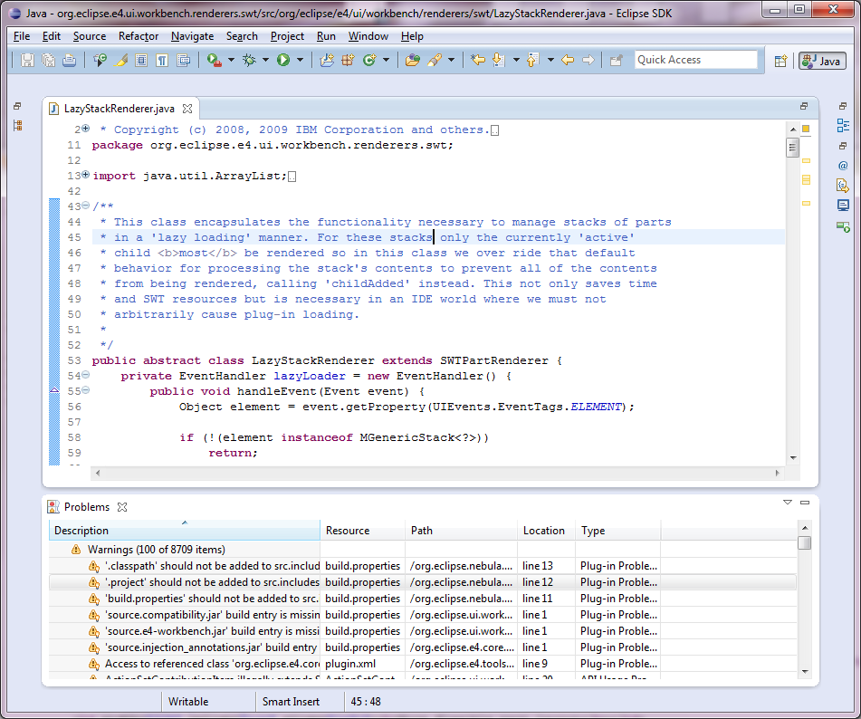
Task: Open the Outline view from right sidebar
Action: (x=844, y=125)
